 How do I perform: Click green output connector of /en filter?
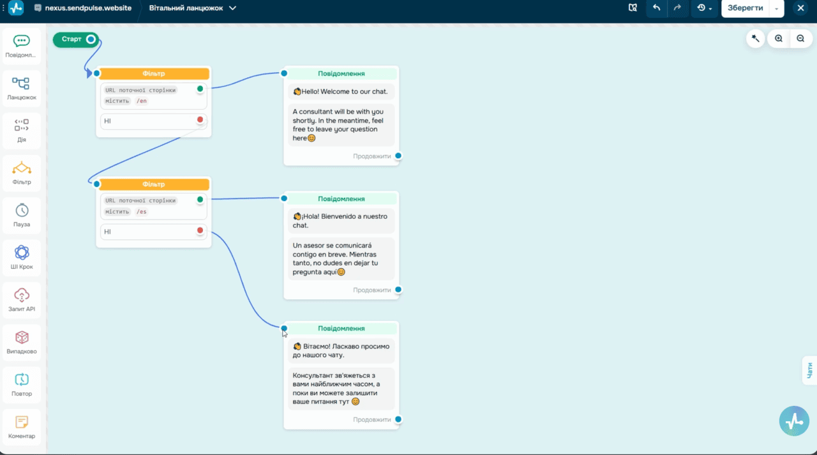200,89
